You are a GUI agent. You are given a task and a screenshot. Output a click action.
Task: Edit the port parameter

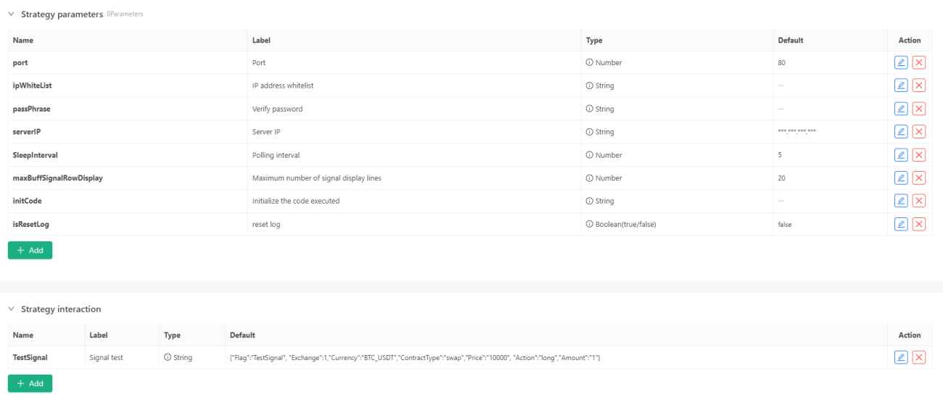[x=901, y=62]
